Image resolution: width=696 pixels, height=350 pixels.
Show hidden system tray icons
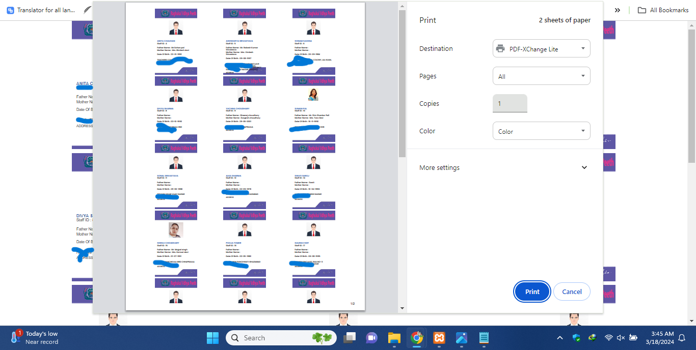(559, 338)
